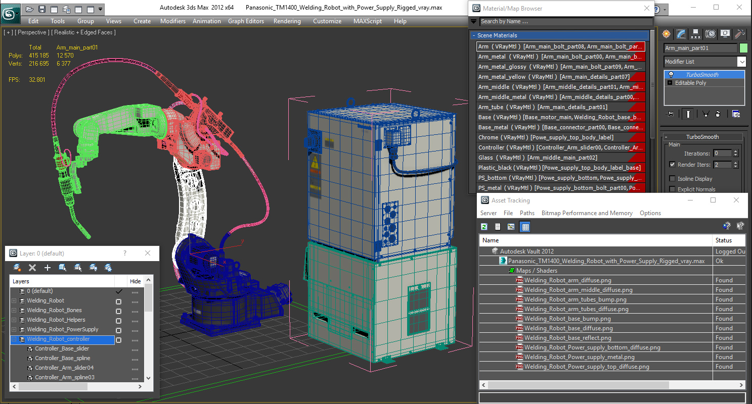Click the table view icon in Asset Tracking
The image size is (752, 404).
(525, 227)
